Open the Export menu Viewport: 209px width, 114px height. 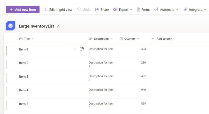point(123,10)
